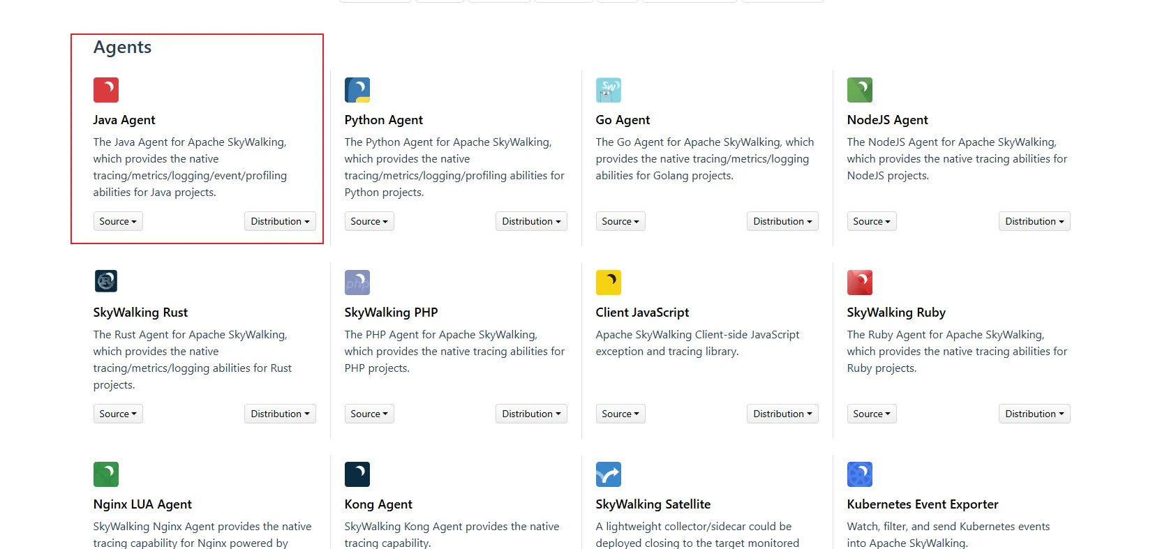Click the SkyWalking Satellite arrow icon
The image size is (1153, 549).
pos(609,474)
